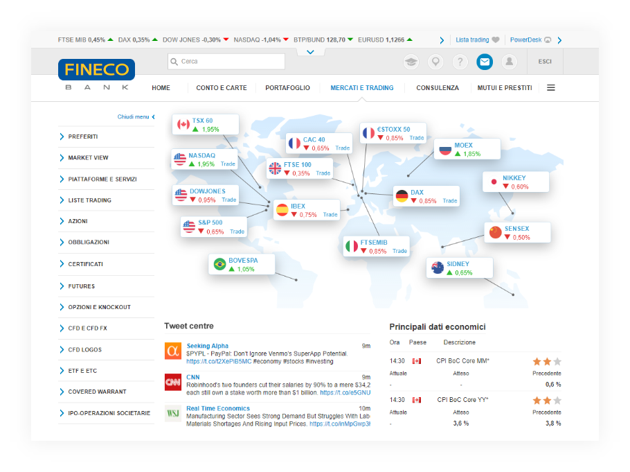Open the MUTUI E PRESTITI navigation tab
This screenshot has height=472, width=630.
[x=505, y=88]
